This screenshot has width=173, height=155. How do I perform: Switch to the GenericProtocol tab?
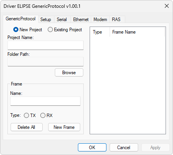point(21,19)
